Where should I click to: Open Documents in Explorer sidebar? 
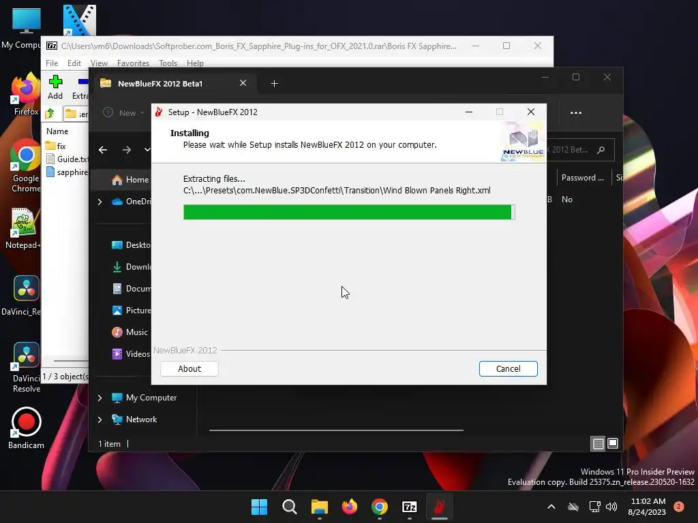pos(131,289)
